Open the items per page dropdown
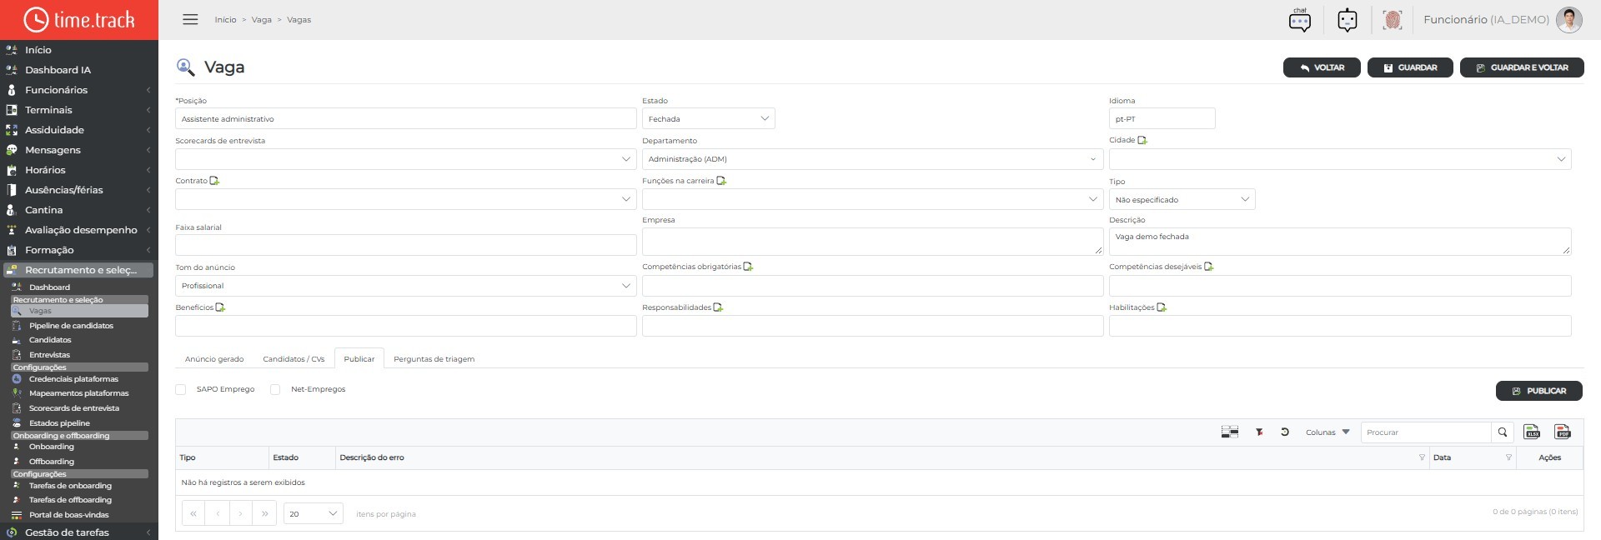 pyautogui.click(x=313, y=513)
